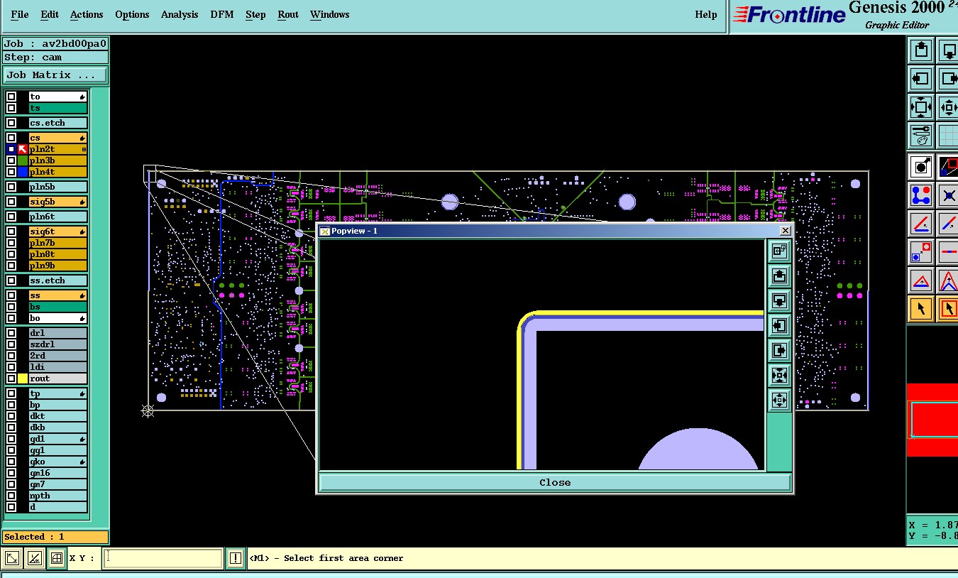Viewport: 958px width, 578px height.
Task: Click Popview zoom in icon
Action: [x=779, y=375]
